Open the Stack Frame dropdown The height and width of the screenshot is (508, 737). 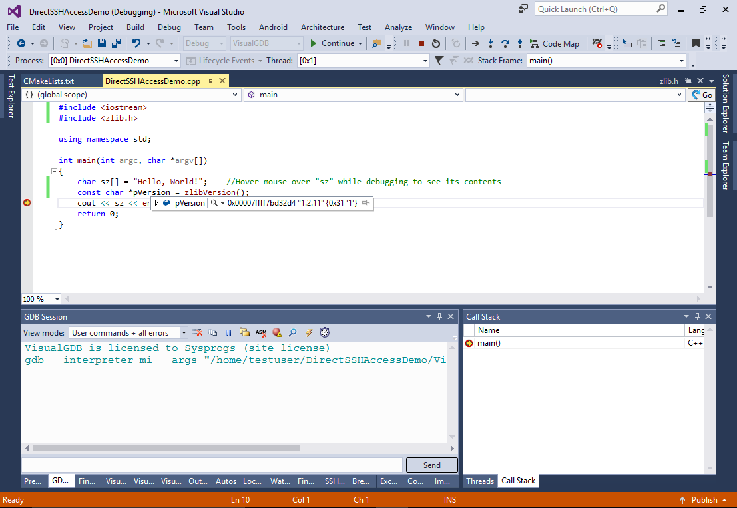(681, 61)
